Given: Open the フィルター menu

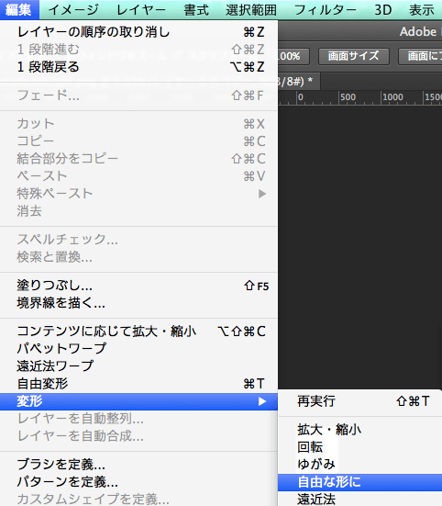Looking at the screenshot, I should (x=325, y=10).
